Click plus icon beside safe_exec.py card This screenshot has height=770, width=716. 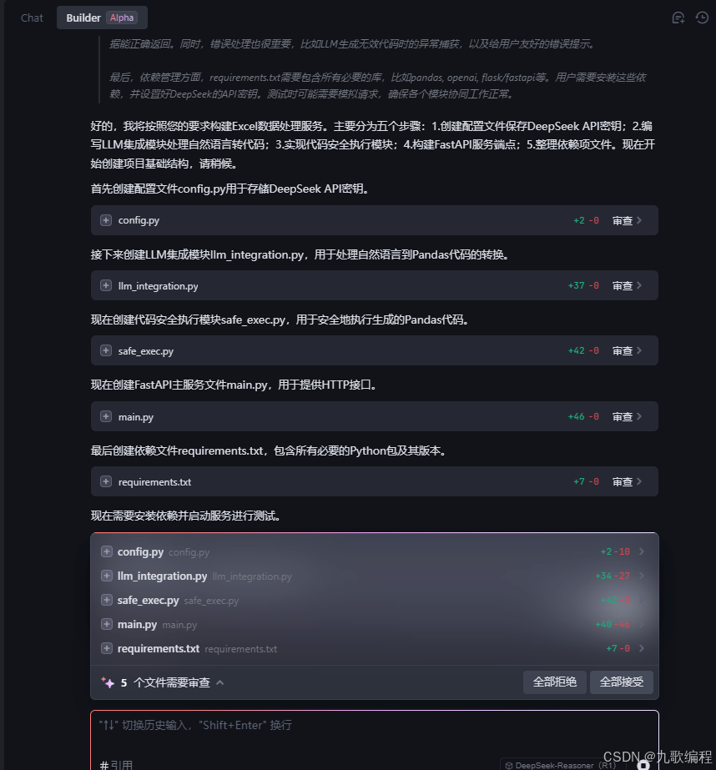106,350
